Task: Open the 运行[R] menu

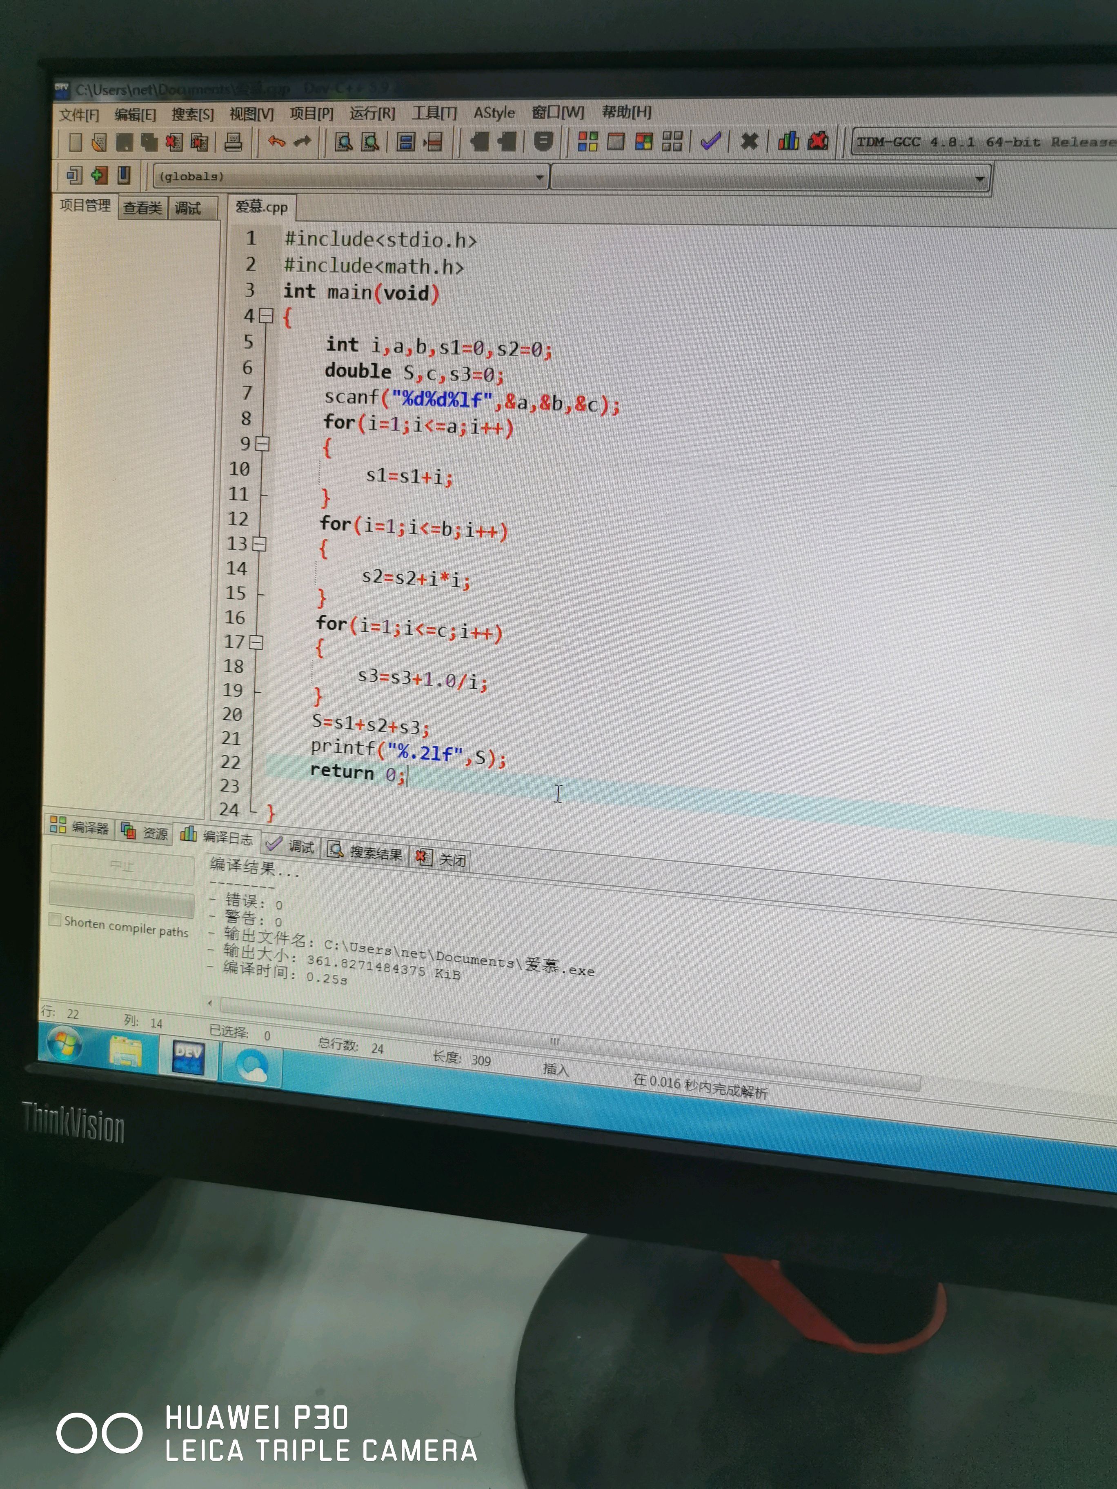Action: click(372, 113)
